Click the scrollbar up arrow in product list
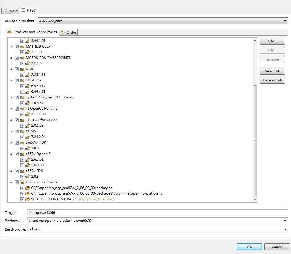Image resolution: width=291 pixels, height=254 pixels. (x=255, y=40)
